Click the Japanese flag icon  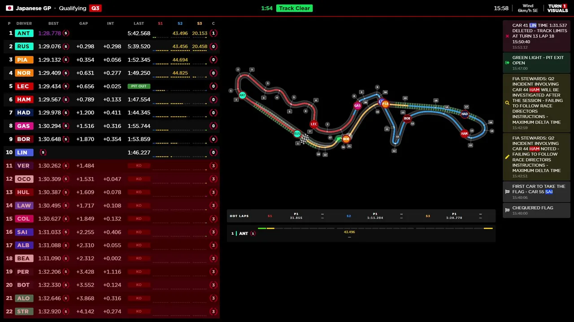pyautogui.click(x=9, y=8)
